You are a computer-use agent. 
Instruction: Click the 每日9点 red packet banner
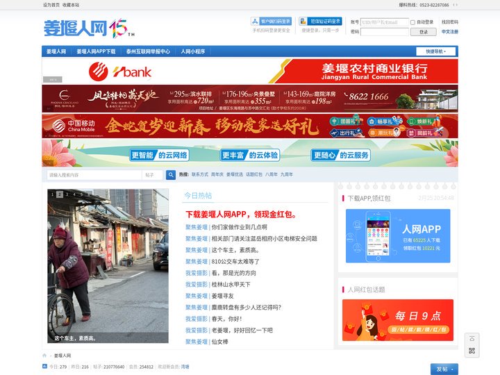pyautogui.click(x=398, y=320)
